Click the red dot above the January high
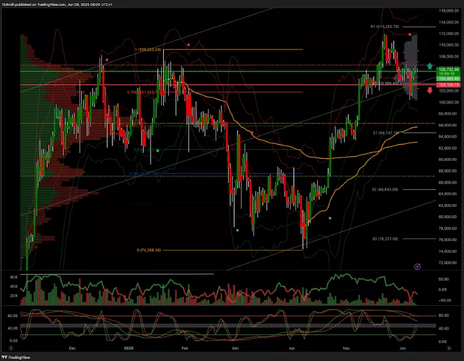This screenshot has width=464, height=361. [x=188, y=45]
